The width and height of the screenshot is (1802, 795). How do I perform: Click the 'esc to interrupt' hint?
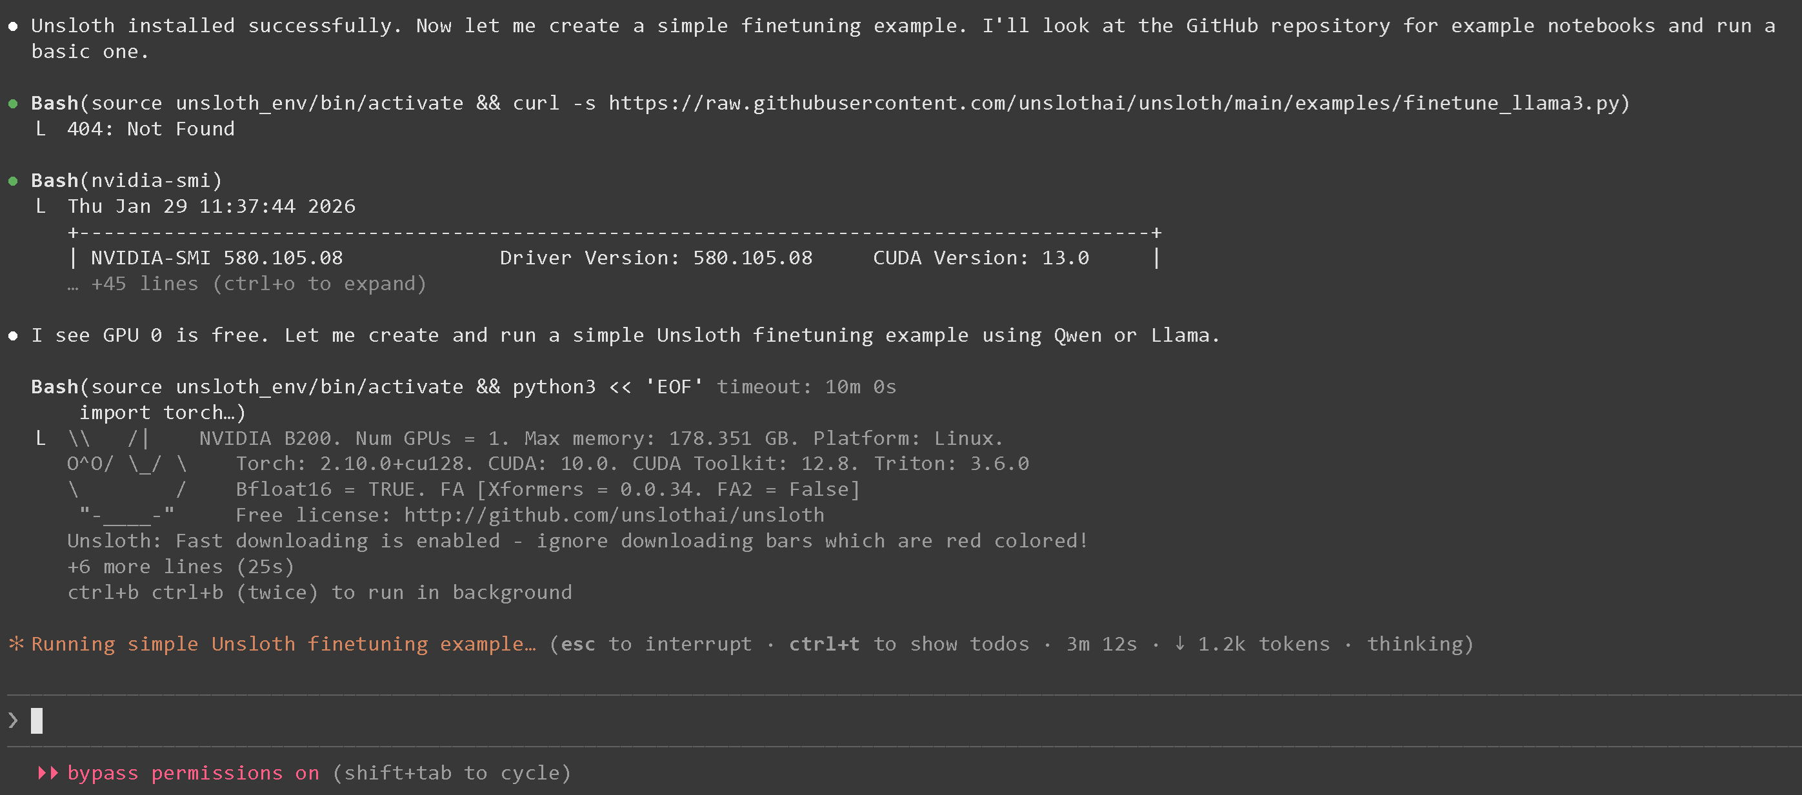[x=656, y=644]
